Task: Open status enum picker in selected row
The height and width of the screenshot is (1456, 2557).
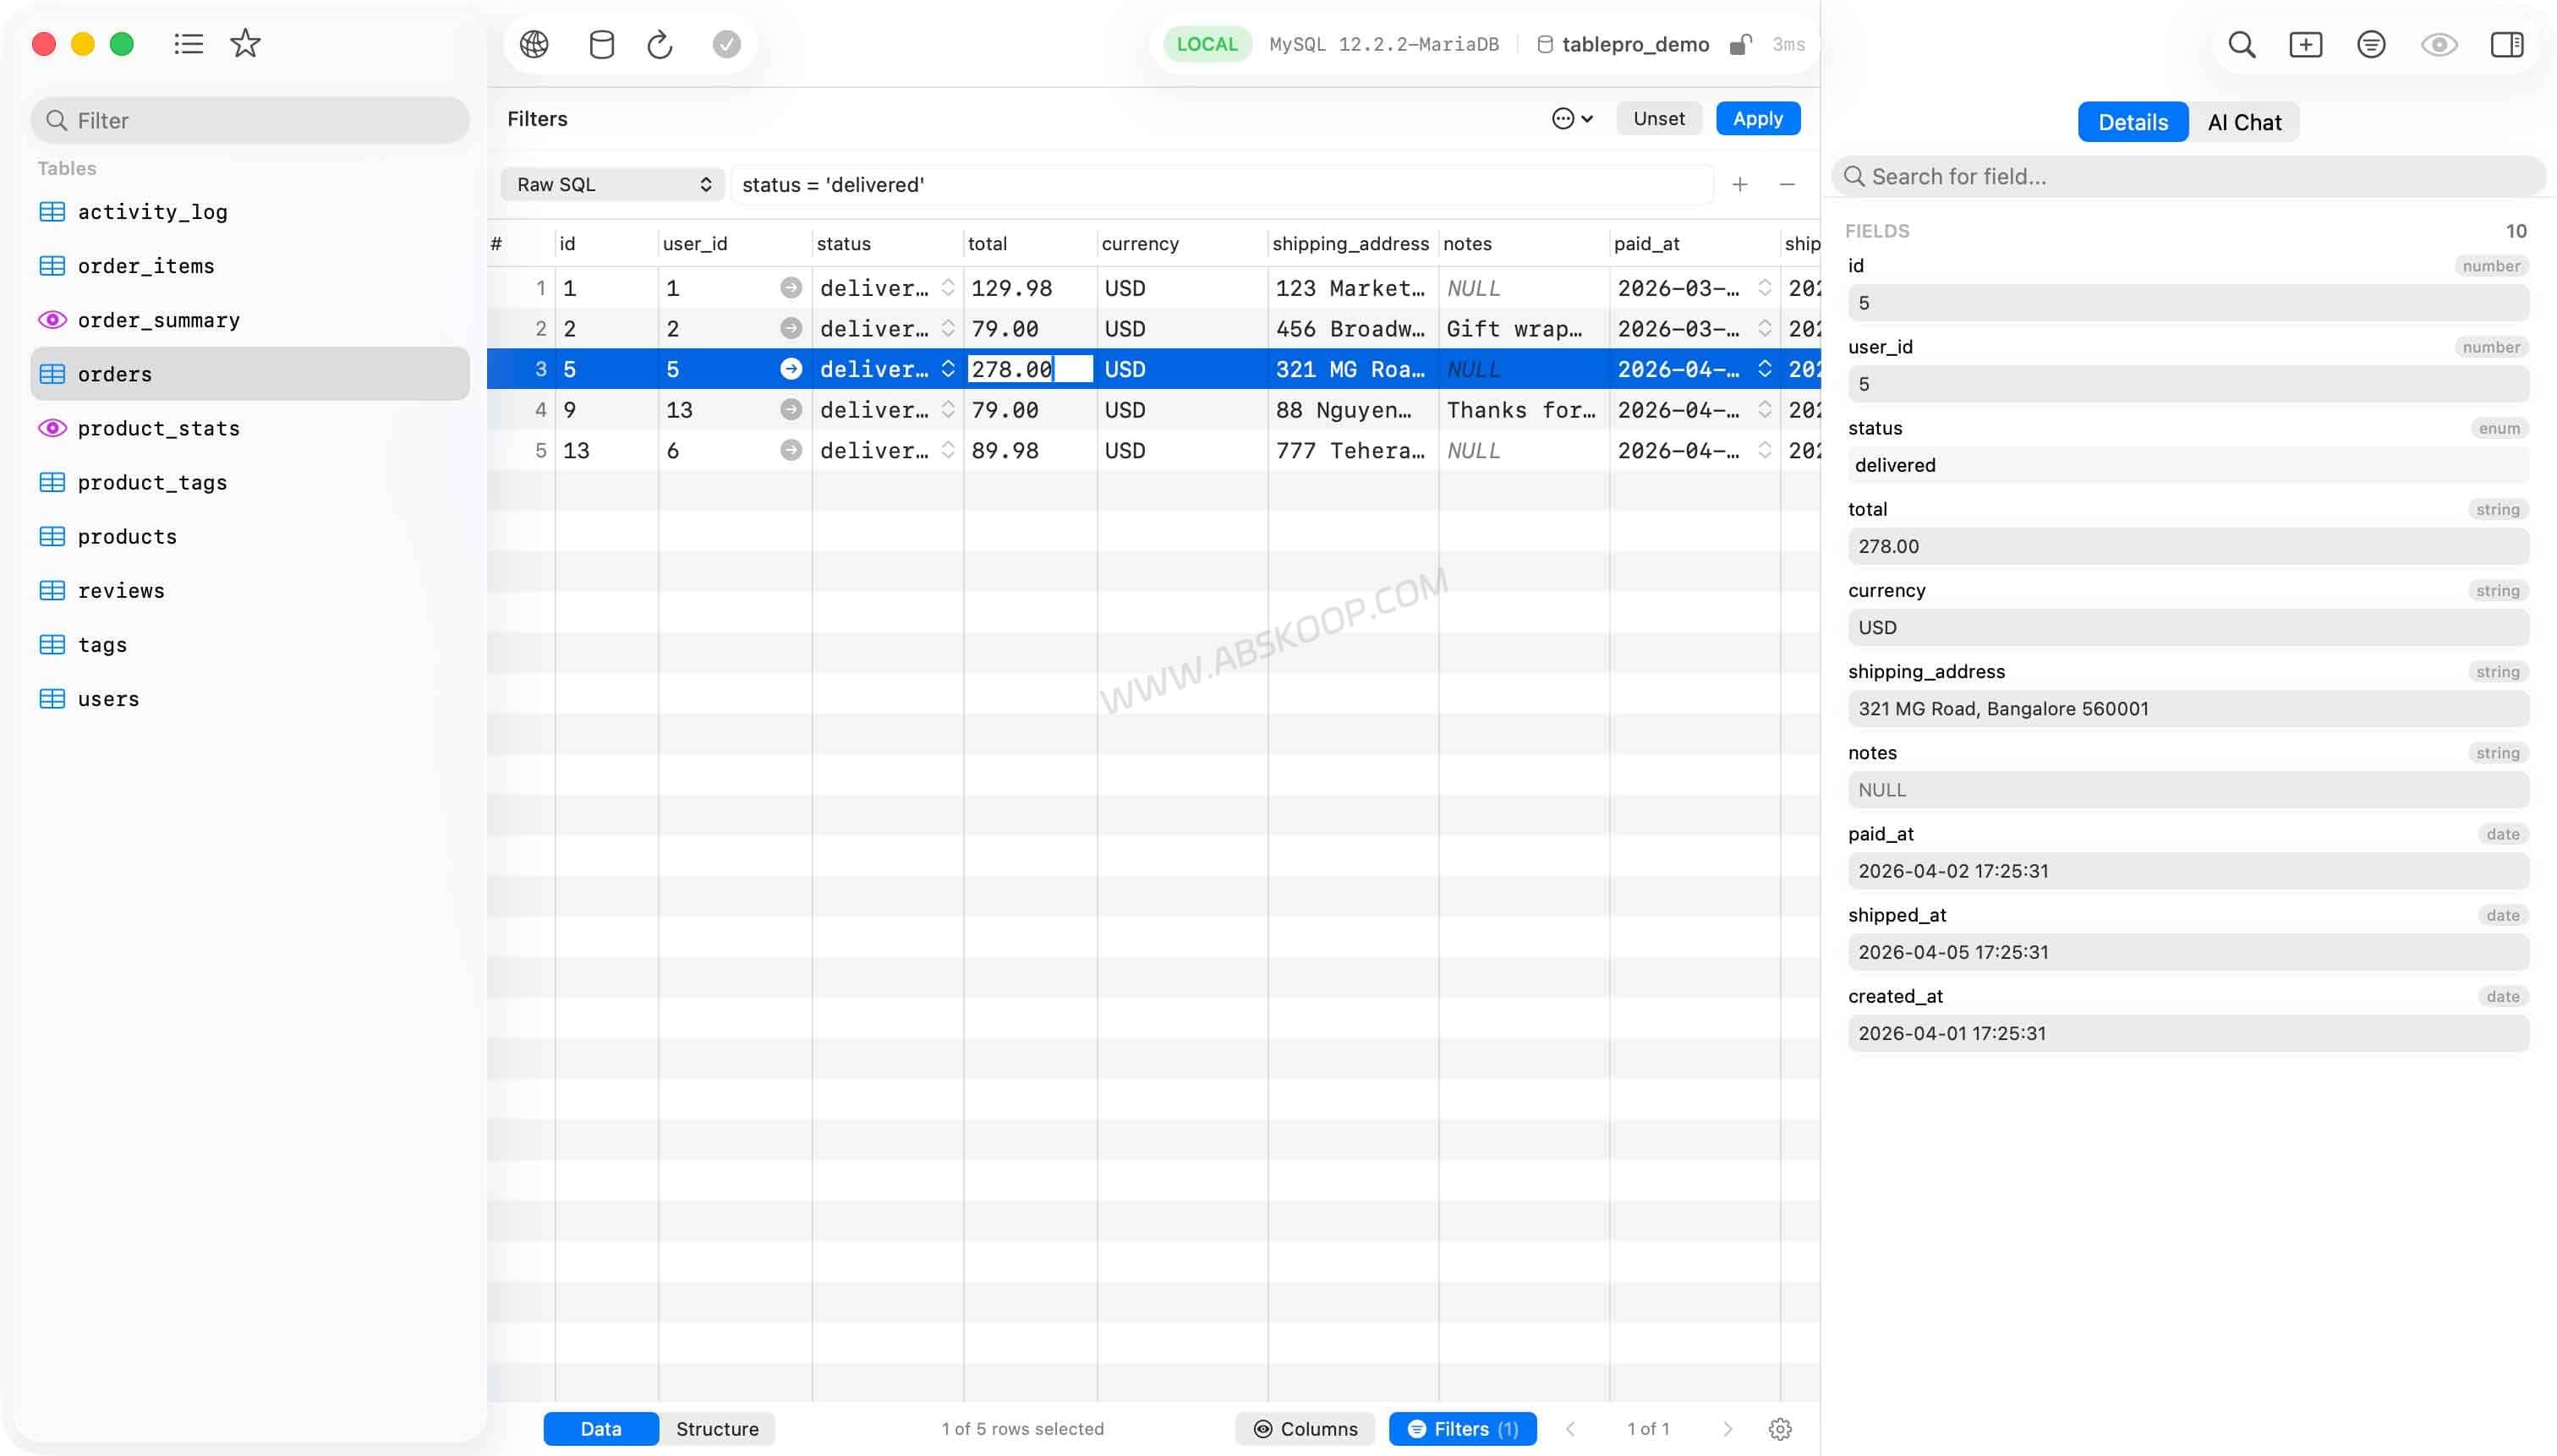Action: tap(948, 369)
